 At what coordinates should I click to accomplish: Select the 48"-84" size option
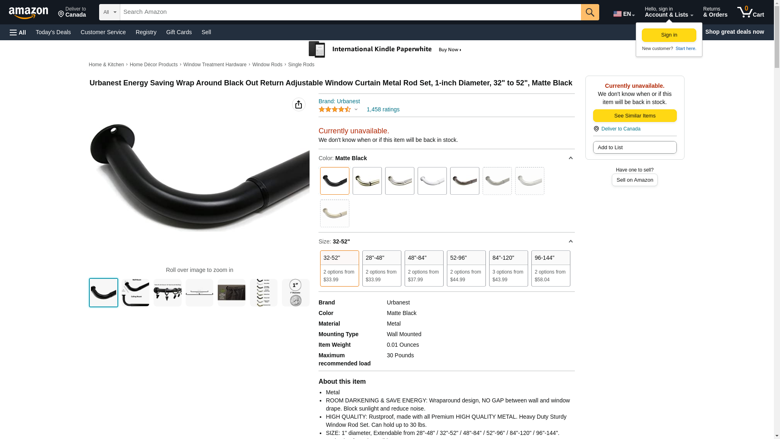click(424, 268)
